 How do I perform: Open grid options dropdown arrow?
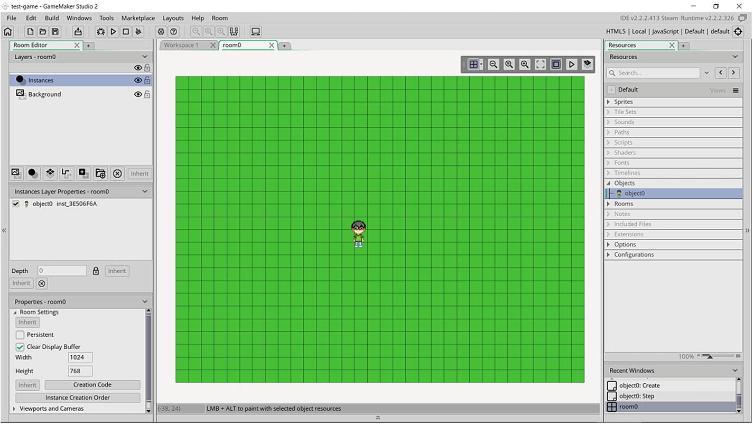(x=481, y=64)
